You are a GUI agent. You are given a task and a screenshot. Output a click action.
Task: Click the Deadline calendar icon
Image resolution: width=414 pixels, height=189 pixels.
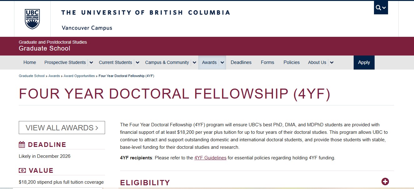(22, 145)
